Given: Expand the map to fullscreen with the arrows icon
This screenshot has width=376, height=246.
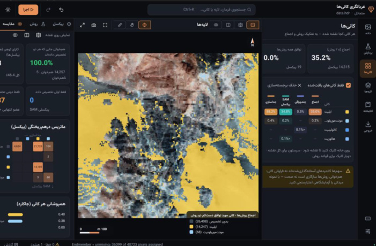Looking at the screenshot, I should (82, 25).
